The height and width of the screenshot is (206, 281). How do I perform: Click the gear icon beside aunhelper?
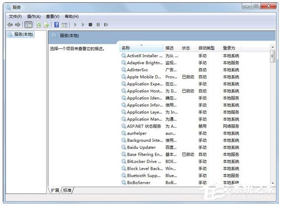(x=124, y=133)
